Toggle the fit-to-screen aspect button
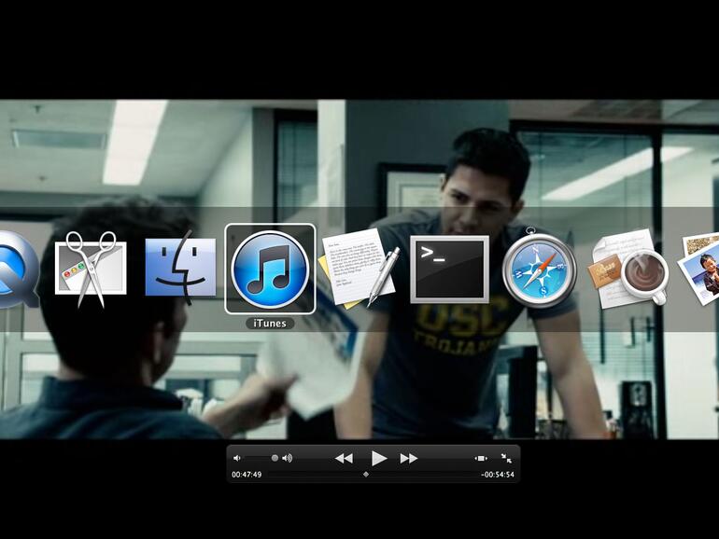The image size is (719, 539). (481, 458)
